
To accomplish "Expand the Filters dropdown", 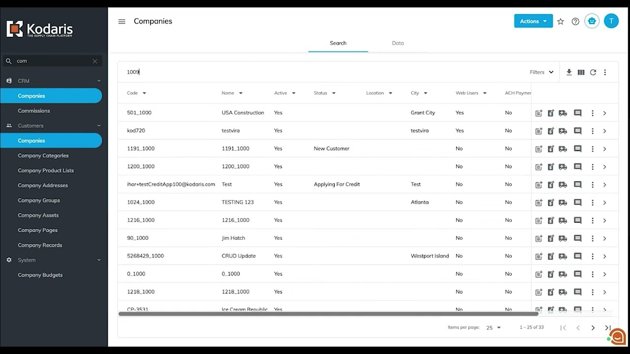I will point(541,72).
